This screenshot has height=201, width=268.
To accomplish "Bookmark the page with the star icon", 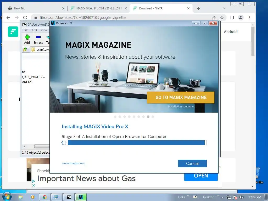I will 222,18.
